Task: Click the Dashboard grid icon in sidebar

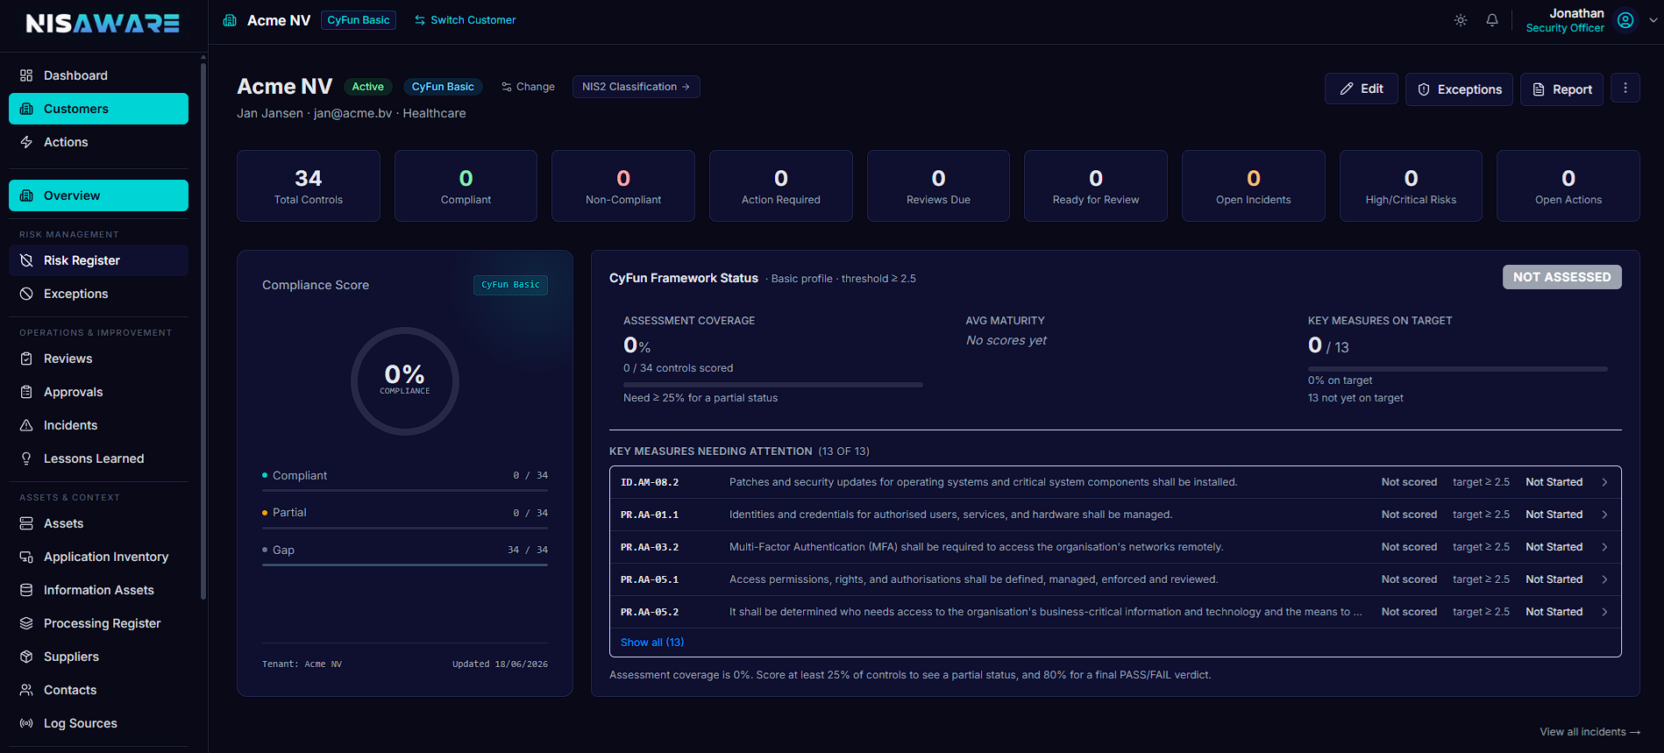Action: tap(26, 75)
